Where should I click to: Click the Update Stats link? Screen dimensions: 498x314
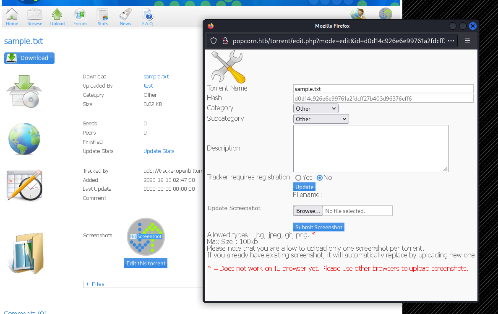pos(159,151)
